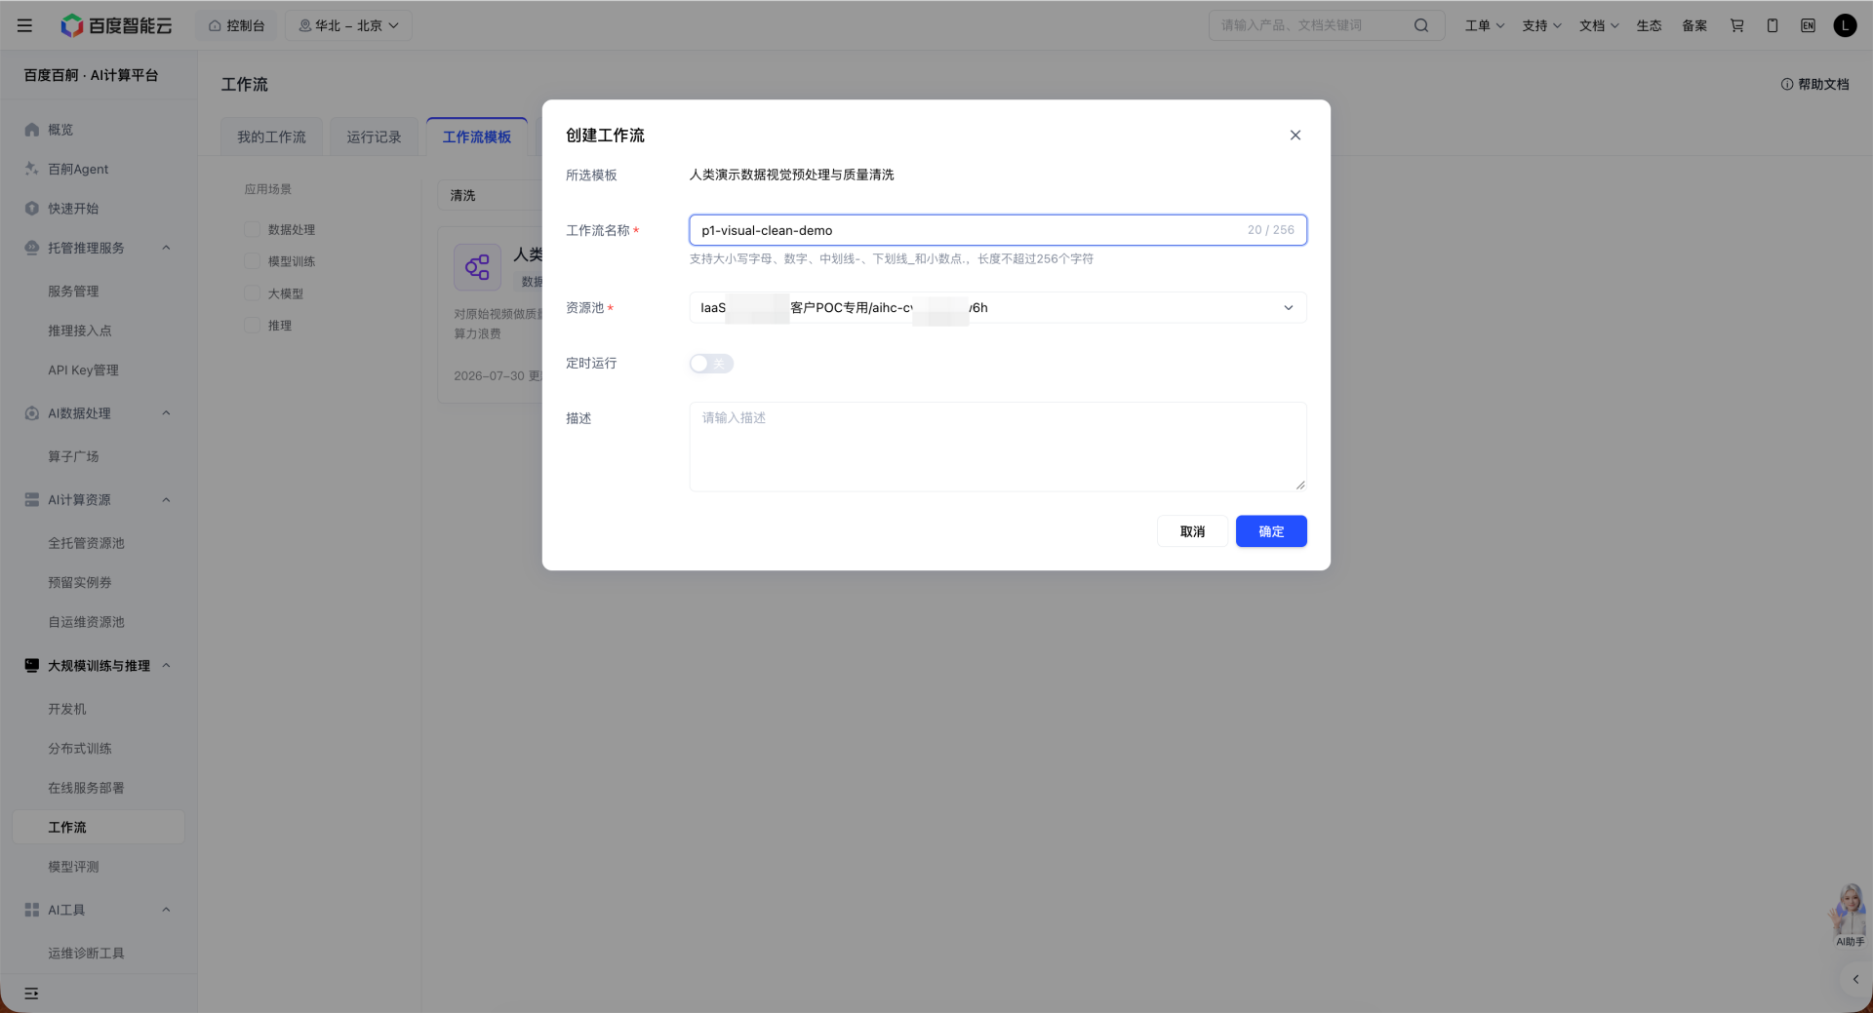Open the 资源池 dropdown

(x=997, y=308)
